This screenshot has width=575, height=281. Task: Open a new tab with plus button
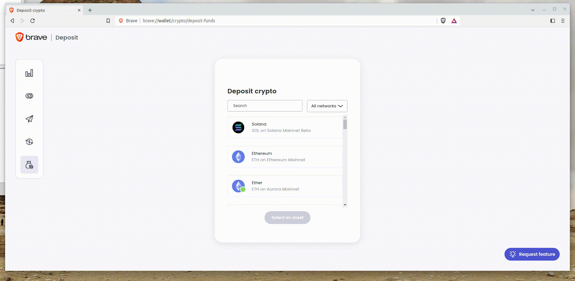coord(90,10)
